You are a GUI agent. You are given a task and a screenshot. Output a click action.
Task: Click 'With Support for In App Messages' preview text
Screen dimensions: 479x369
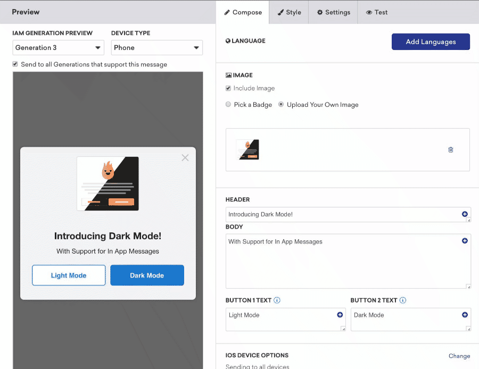108,251
